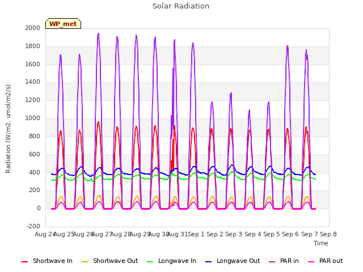Click the 1200 y-axis tick label

[x=33, y=100]
